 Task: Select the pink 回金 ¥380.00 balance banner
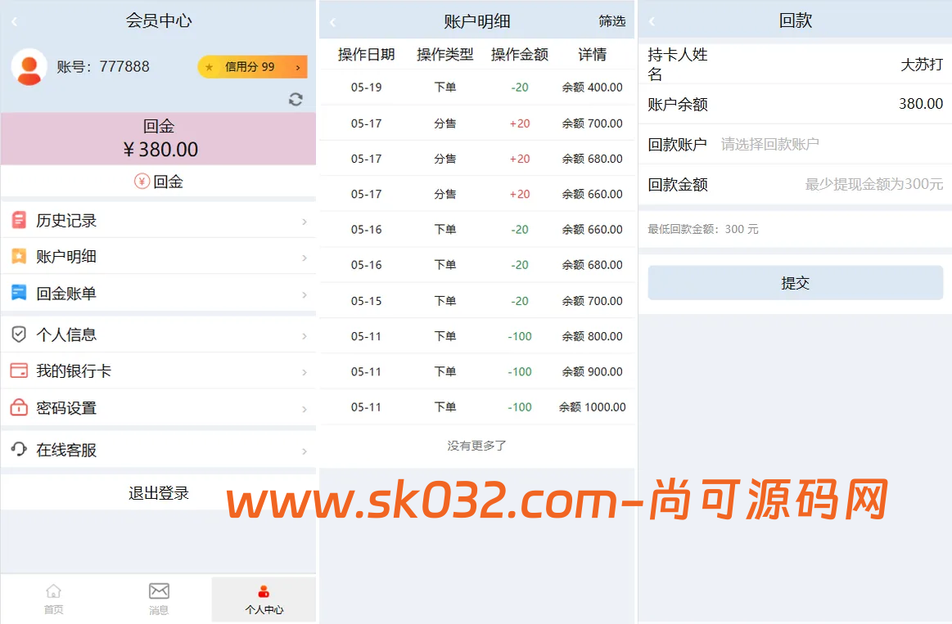point(159,139)
